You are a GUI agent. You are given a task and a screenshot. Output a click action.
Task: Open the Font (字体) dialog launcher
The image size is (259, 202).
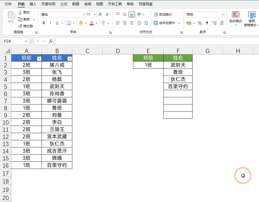(x=110, y=33)
